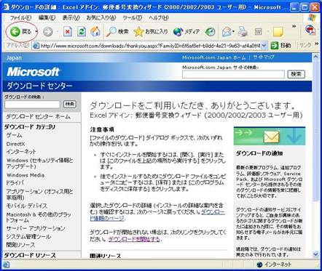This screenshot has height=271, width=322.
Task: Click the 検索 button in the download search sidebar
Action: point(70,104)
